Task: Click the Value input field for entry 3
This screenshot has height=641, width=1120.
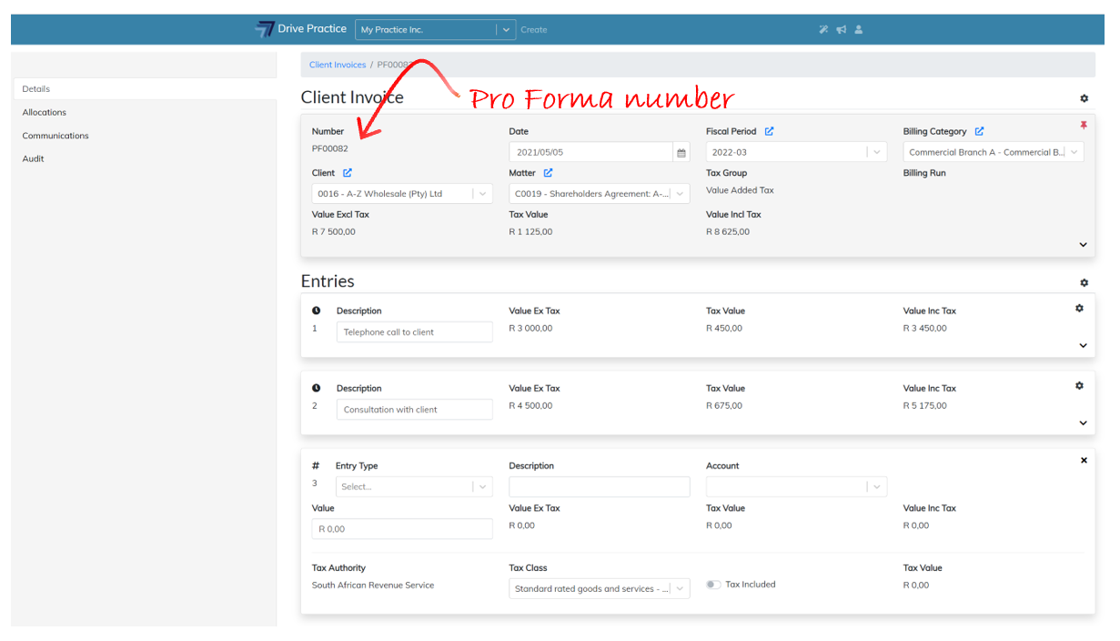Action: tap(402, 529)
